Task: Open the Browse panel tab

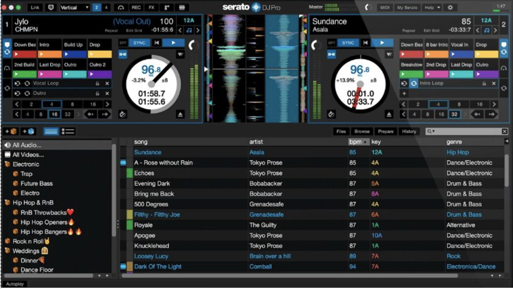Action: pos(362,132)
